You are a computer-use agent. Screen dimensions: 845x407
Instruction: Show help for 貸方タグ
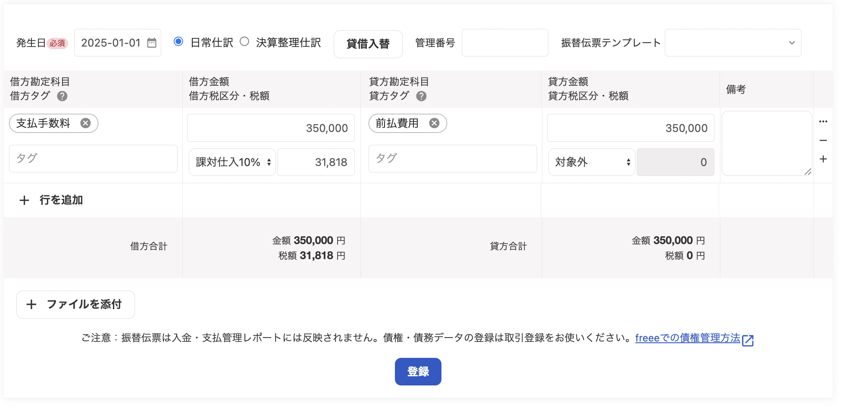[421, 96]
